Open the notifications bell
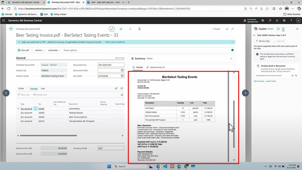302x170 pixels. (x=277, y=20)
